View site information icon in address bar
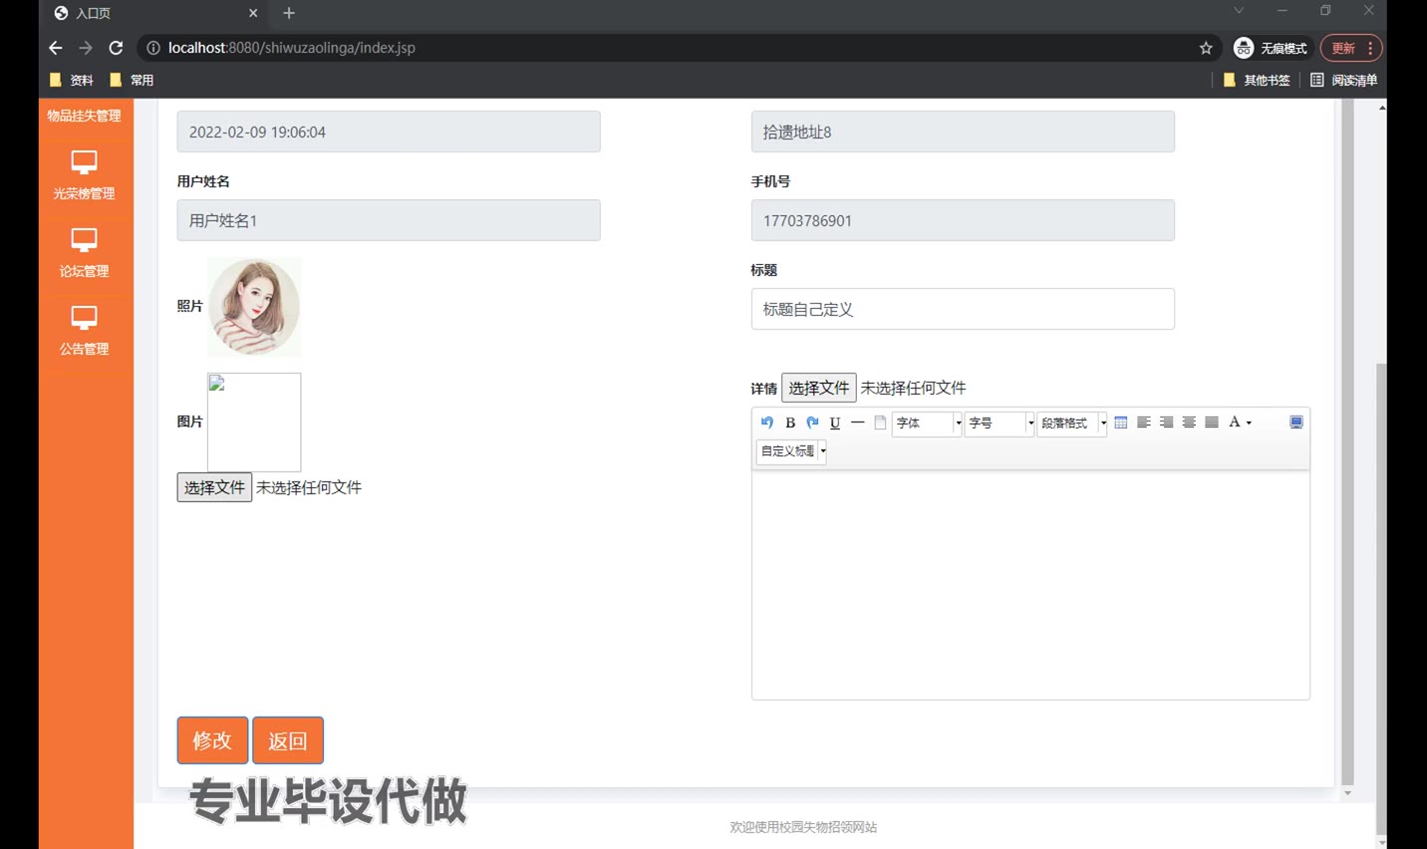The height and width of the screenshot is (849, 1427). (x=153, y=48)
